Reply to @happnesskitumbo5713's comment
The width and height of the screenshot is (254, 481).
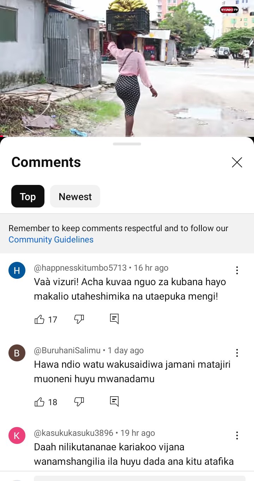tap(114, 319)
